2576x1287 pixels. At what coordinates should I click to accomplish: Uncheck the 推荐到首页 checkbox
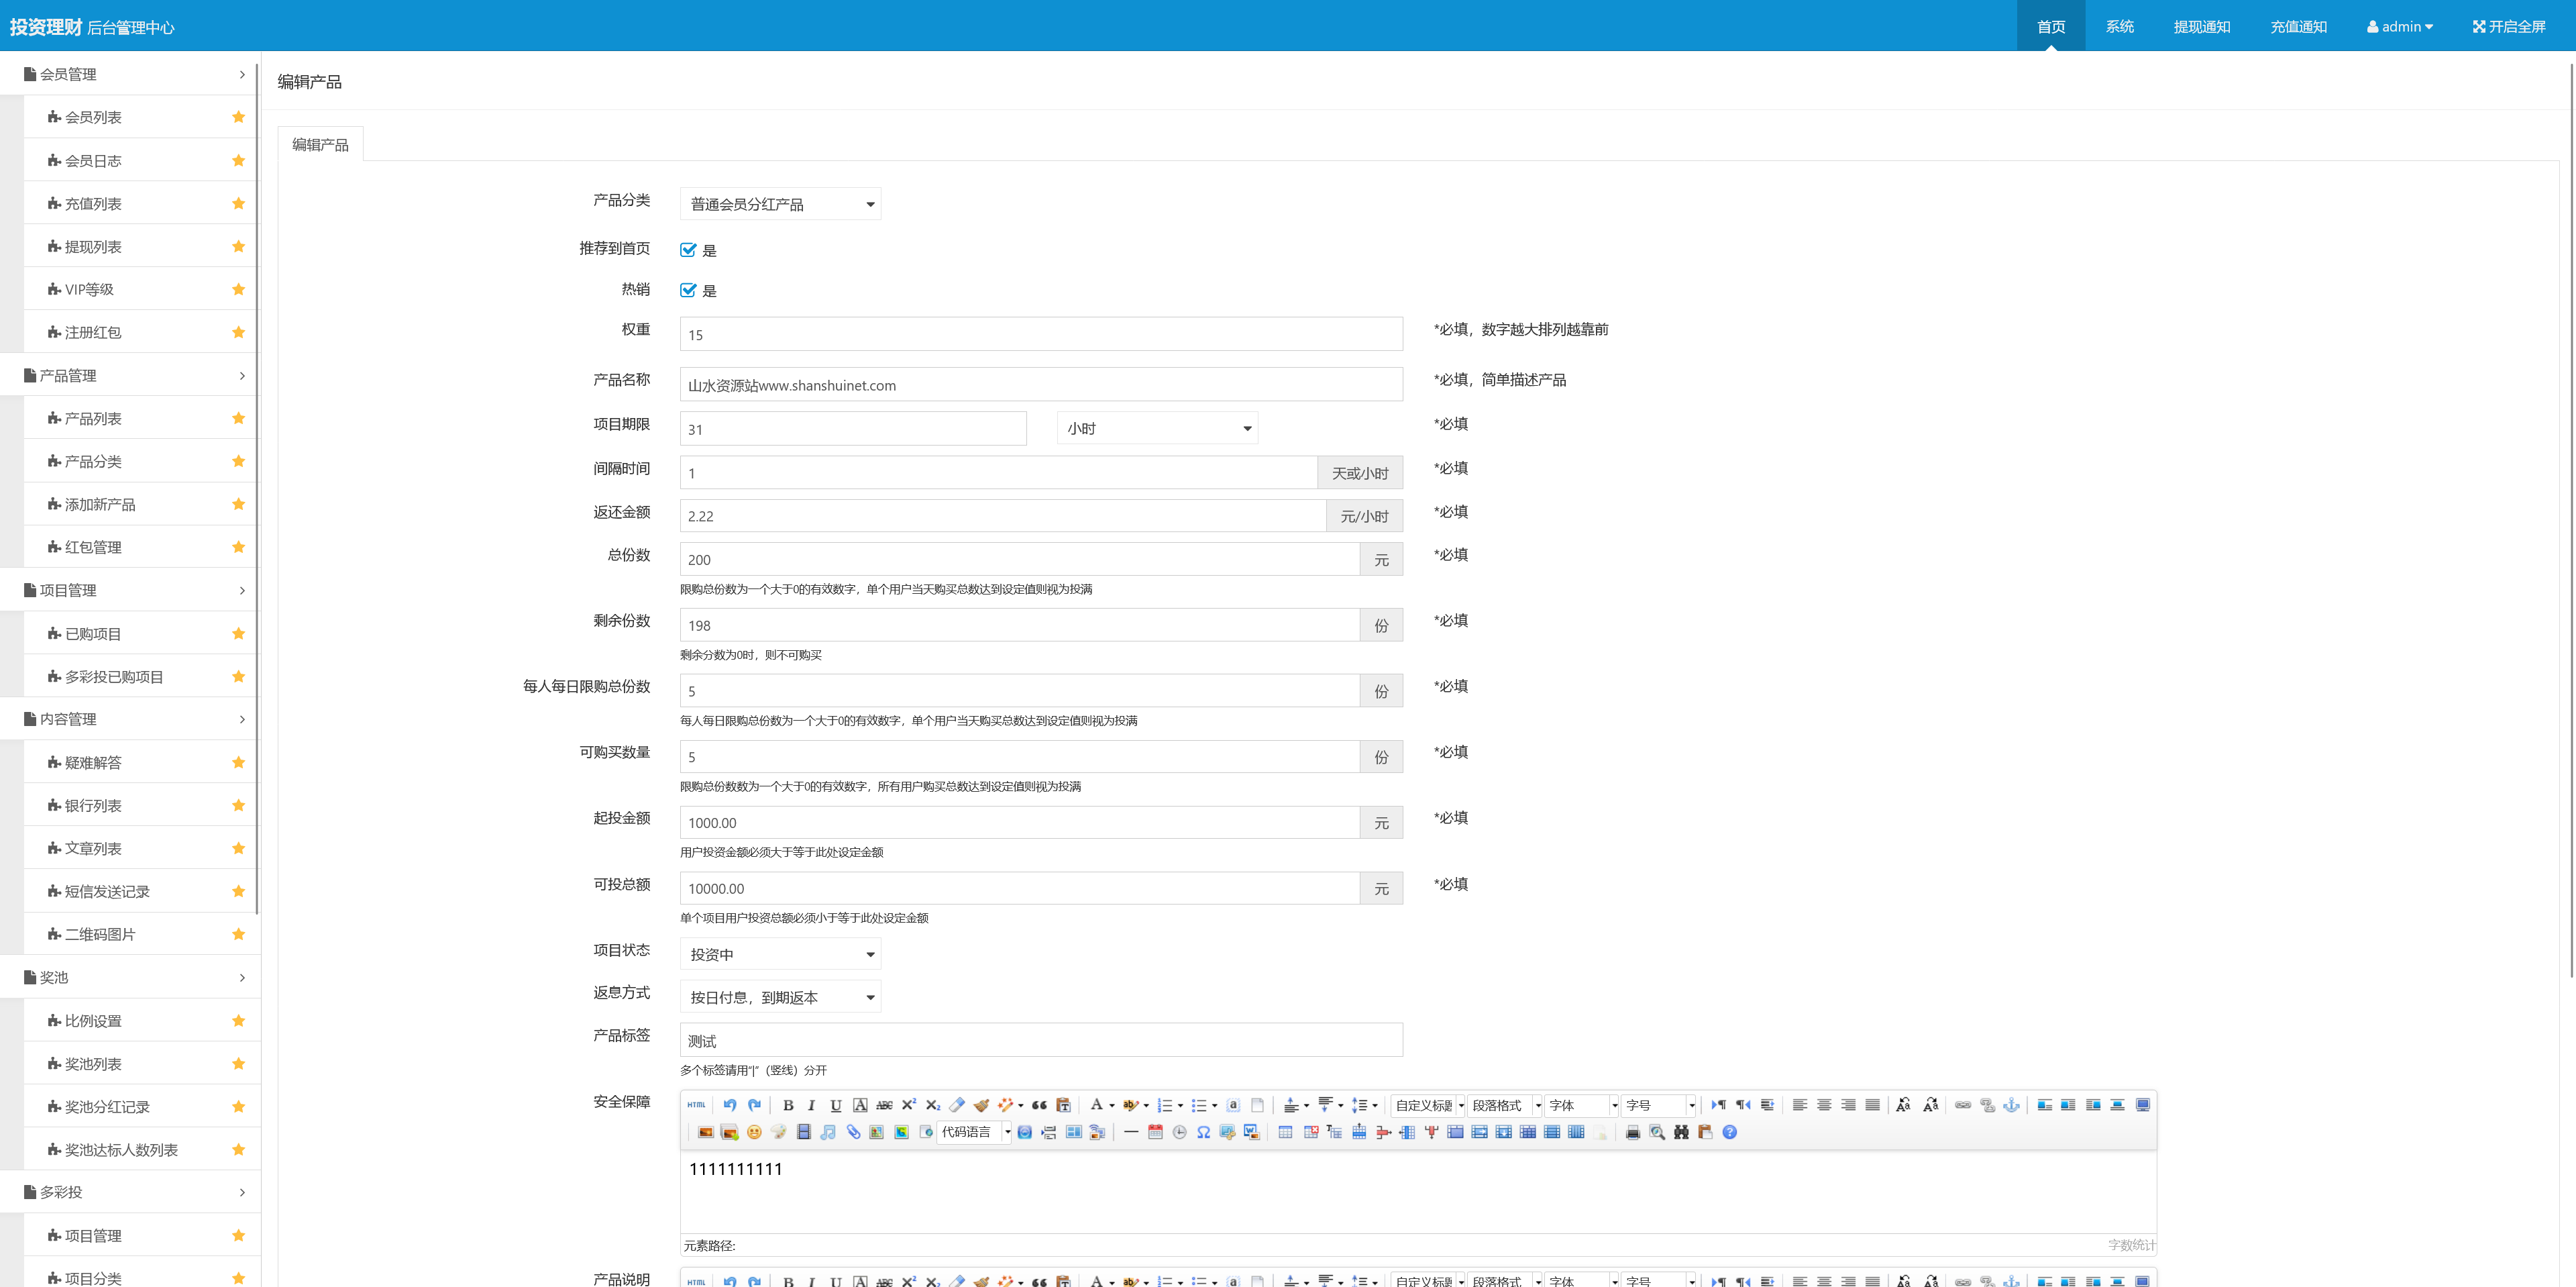(x=688, y=250)
